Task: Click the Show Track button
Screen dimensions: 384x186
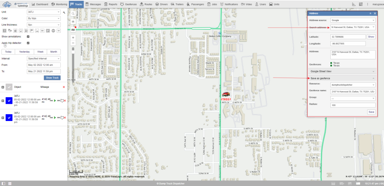Action: coord(52,78)
